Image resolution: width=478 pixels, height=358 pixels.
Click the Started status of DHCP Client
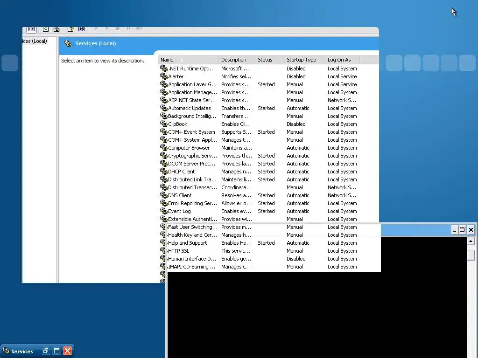pyautogui.click(x=266, y=172)
